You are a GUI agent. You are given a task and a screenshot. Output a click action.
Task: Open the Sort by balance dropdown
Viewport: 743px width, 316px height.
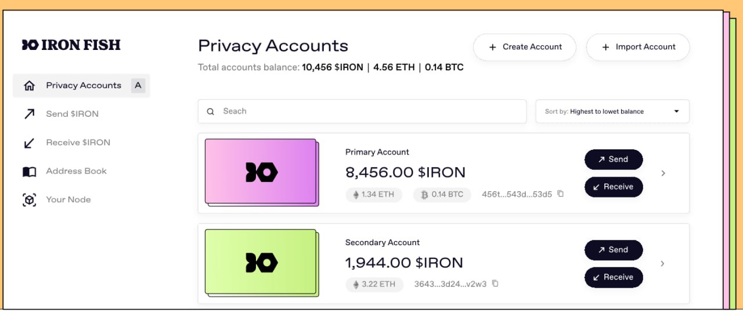tap(612, 112)
